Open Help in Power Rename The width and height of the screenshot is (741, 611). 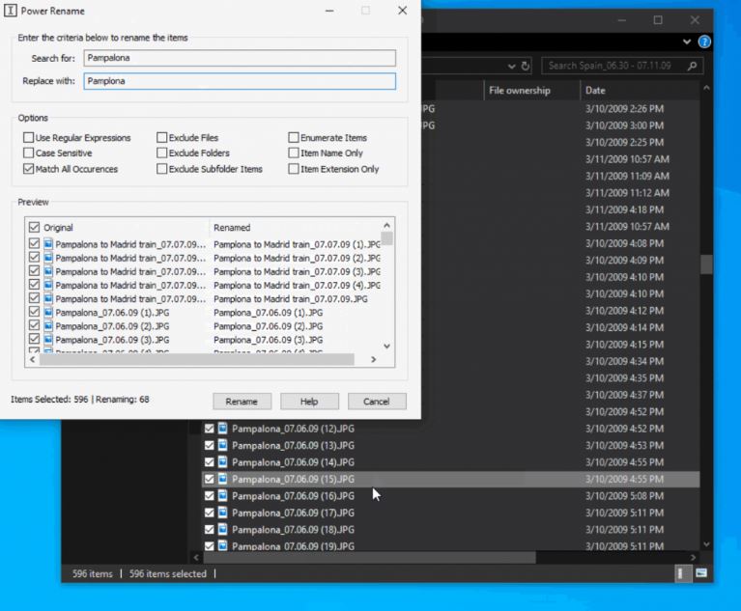(x=309, y=402)
